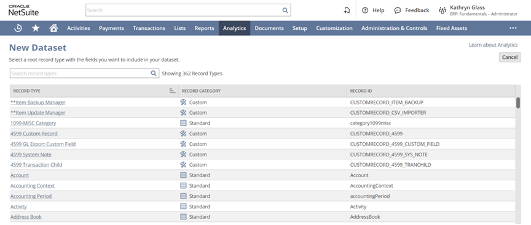Screen dimensions: 531x225
Task: Open the Create New icon beside Help
Action: click(x=347, y=10)
